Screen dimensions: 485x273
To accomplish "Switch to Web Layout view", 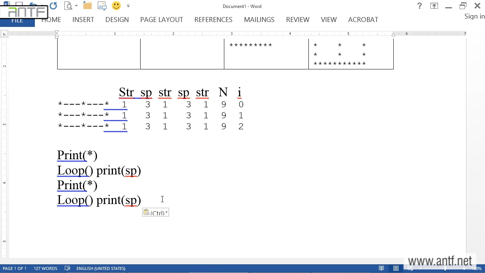I will 410,268.
